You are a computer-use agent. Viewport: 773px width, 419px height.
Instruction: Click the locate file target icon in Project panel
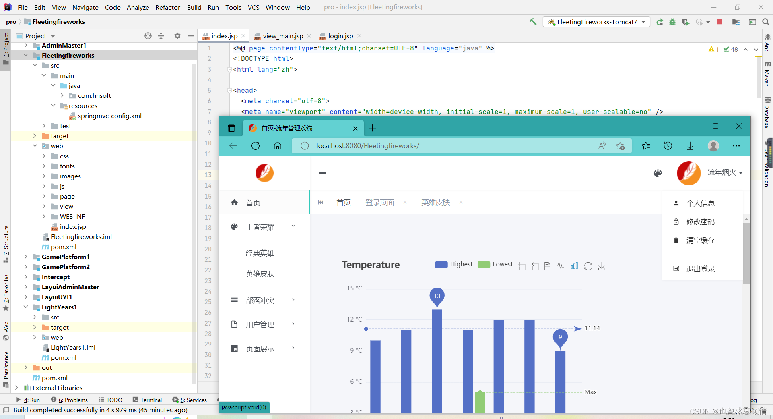148,36
